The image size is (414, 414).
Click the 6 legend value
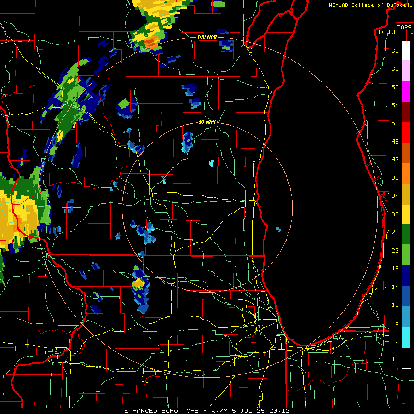(397, 322)
